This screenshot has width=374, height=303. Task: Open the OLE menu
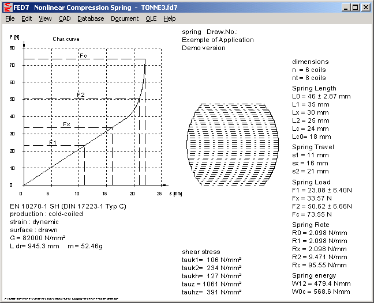pos(151,18)
